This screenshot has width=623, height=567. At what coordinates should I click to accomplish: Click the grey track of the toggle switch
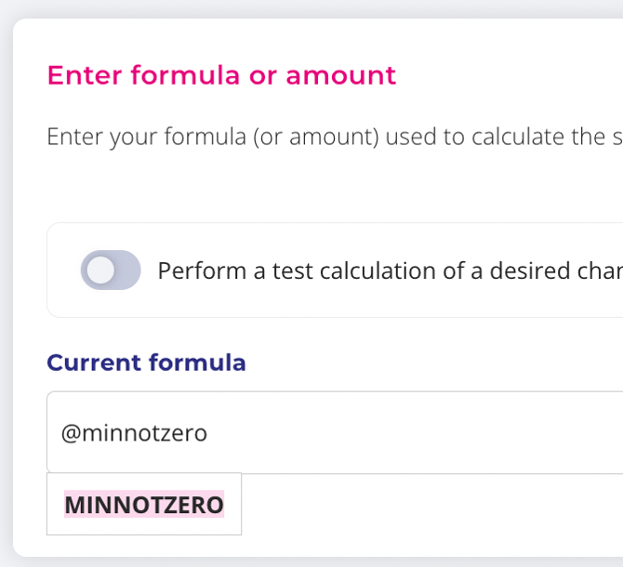[128, 270]
